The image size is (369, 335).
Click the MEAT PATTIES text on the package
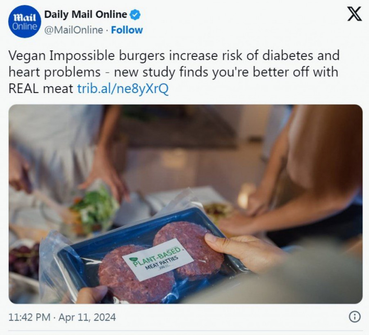pyautogui.click(x=162, y=263)
